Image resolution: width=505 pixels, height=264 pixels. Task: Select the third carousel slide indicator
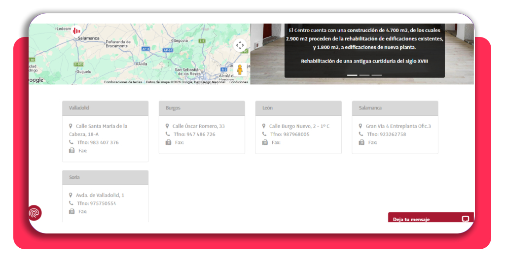376,75
